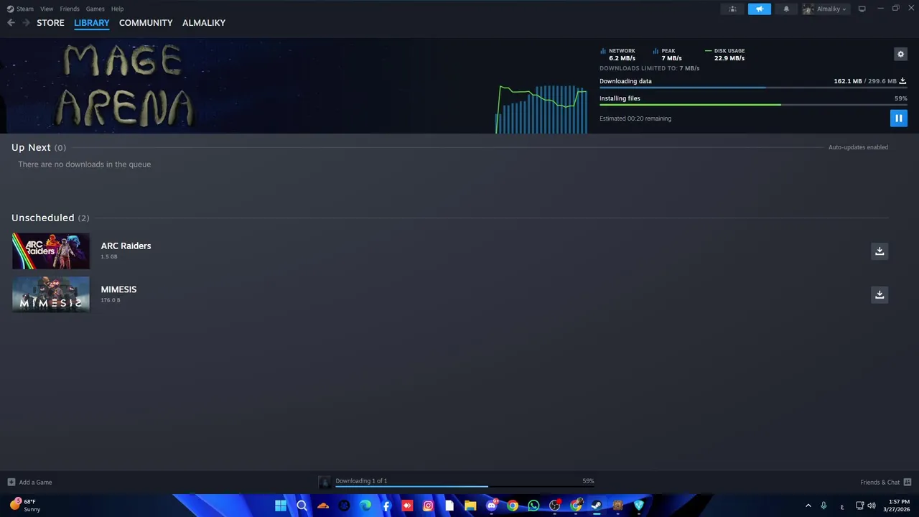Go back with the left arrow button
Image resolution: width=919 pixels, height=517 pixels.
pyautogui.click(x=11, y=23)
